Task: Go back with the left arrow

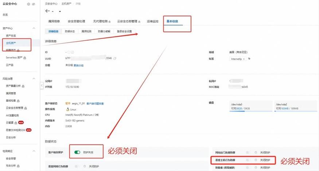Action: 48,11
